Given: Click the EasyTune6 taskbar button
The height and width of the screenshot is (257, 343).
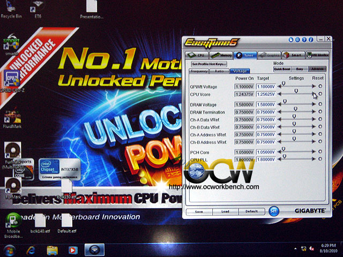Looking at the screenshot, I should pyautogui.click(x=94, y=250).
